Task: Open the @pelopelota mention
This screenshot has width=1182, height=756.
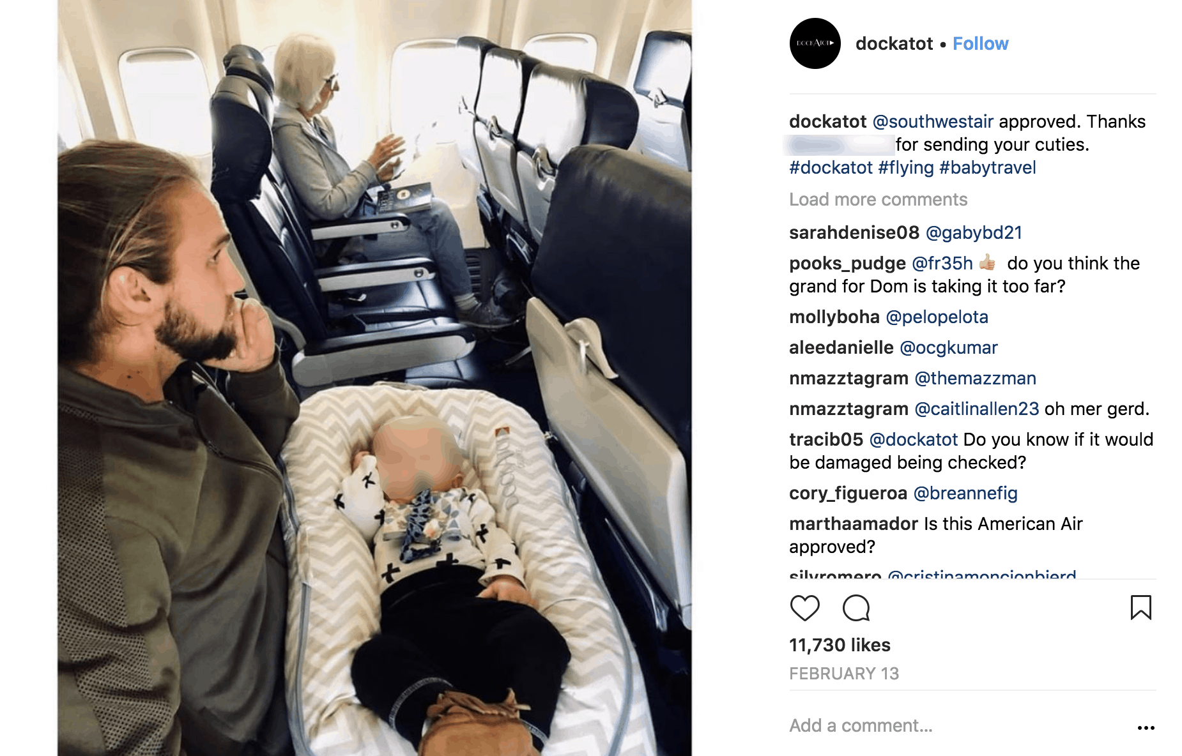Action: [x=937, y=317]
